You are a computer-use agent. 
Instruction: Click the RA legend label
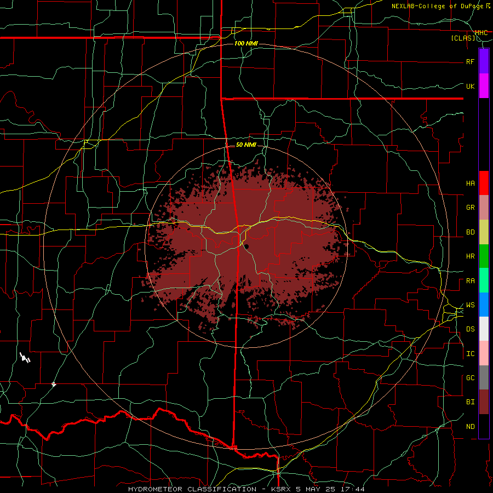pos(471,281)
